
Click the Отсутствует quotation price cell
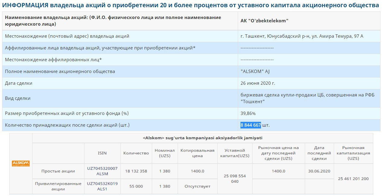[x=198, y=186]
